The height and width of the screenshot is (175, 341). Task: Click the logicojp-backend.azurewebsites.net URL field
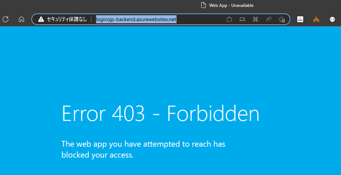(136, 19)
